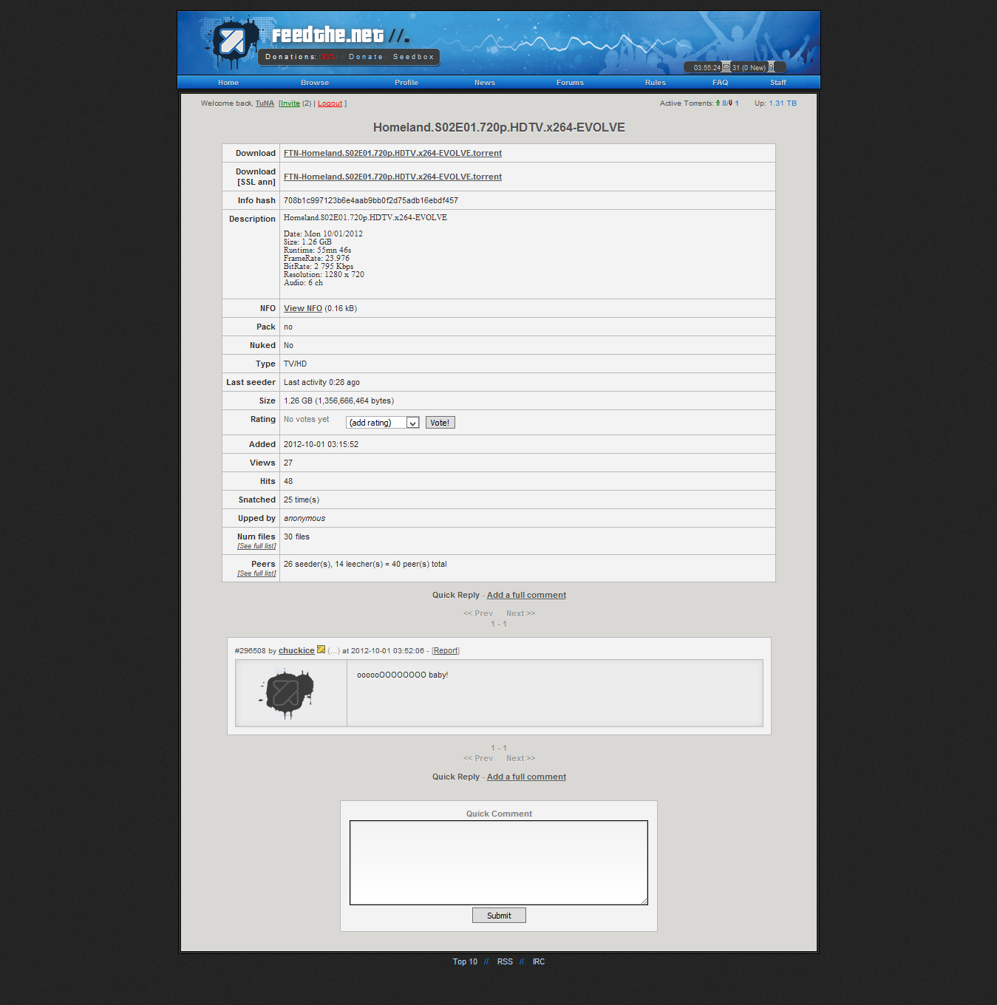See full list of Peers
The height and width of the screenshot is (1005, 997).
(x=256, y=573)
